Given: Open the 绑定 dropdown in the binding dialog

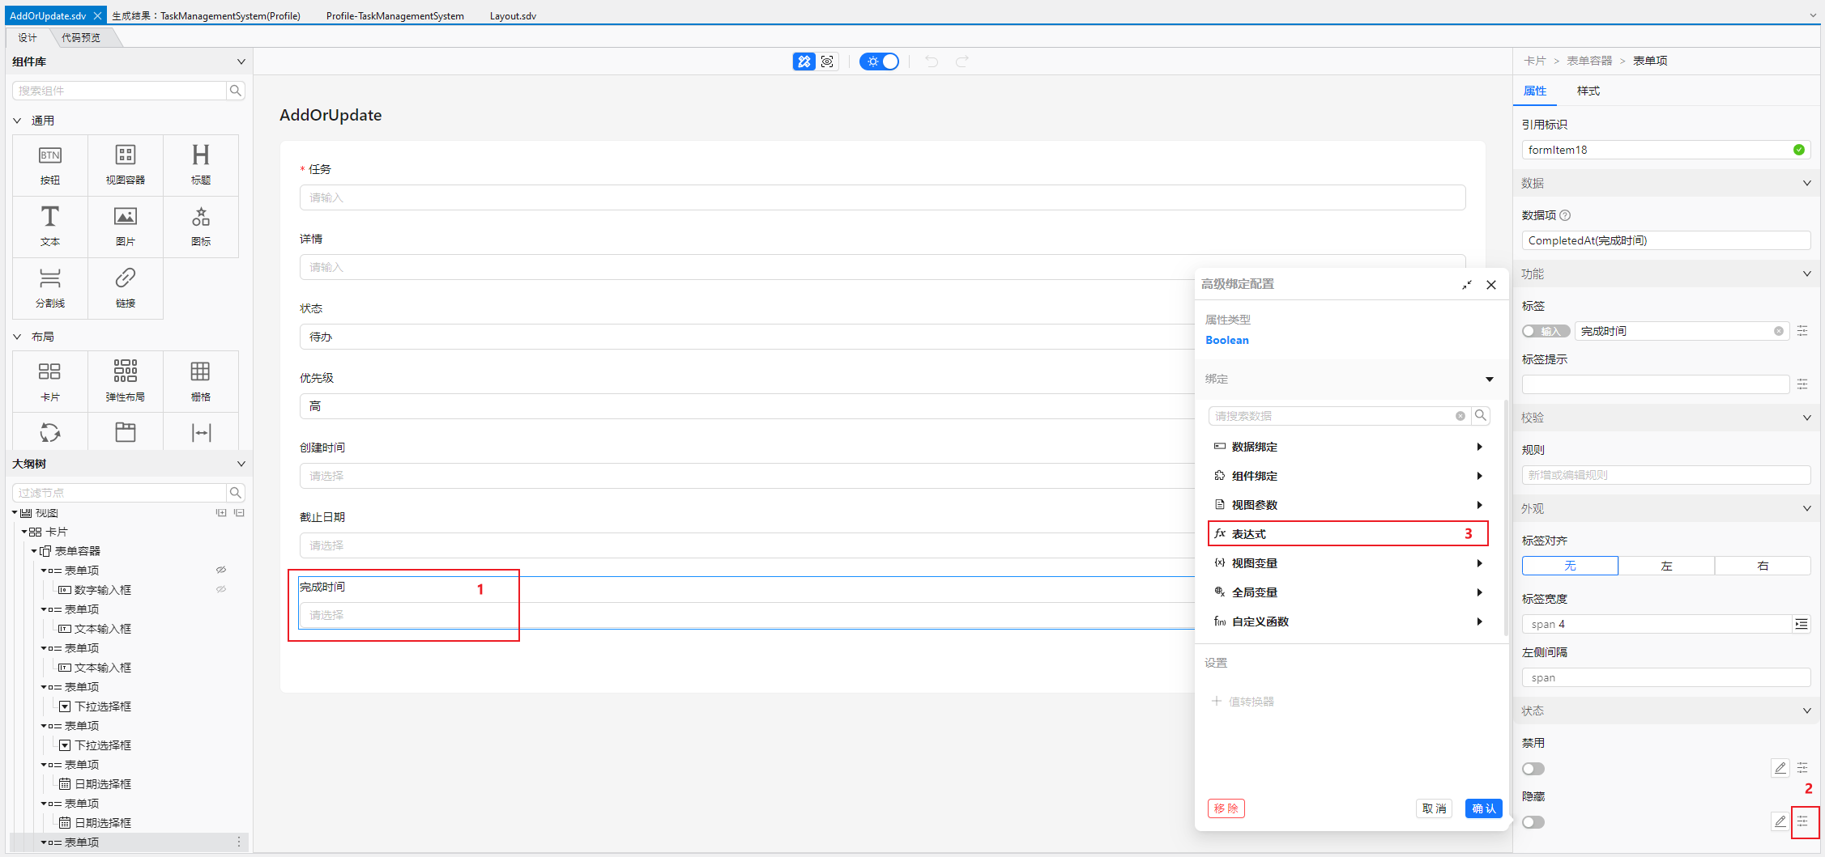Looking at the screenshot, I should pos(1489,379).
